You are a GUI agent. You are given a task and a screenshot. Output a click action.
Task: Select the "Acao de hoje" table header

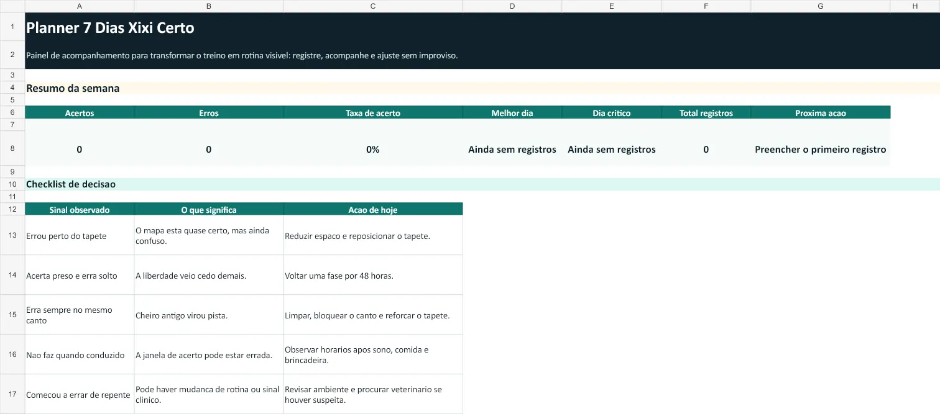click(x=373, y=209)
